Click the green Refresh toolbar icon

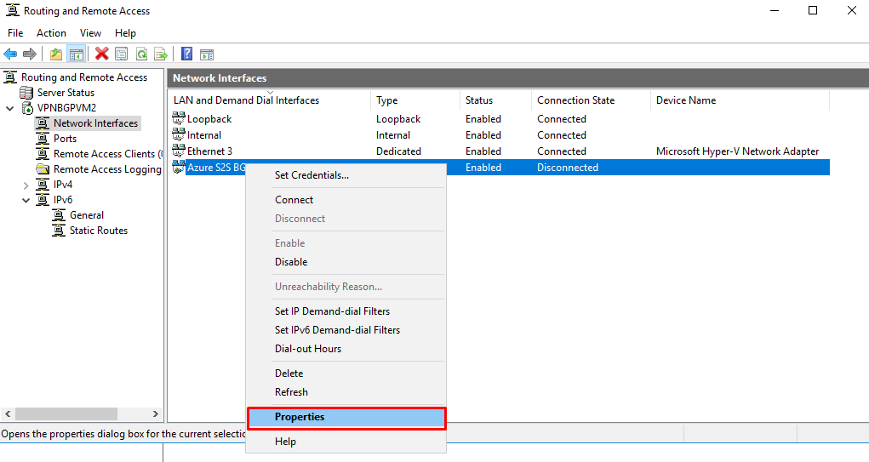point(141,54)
